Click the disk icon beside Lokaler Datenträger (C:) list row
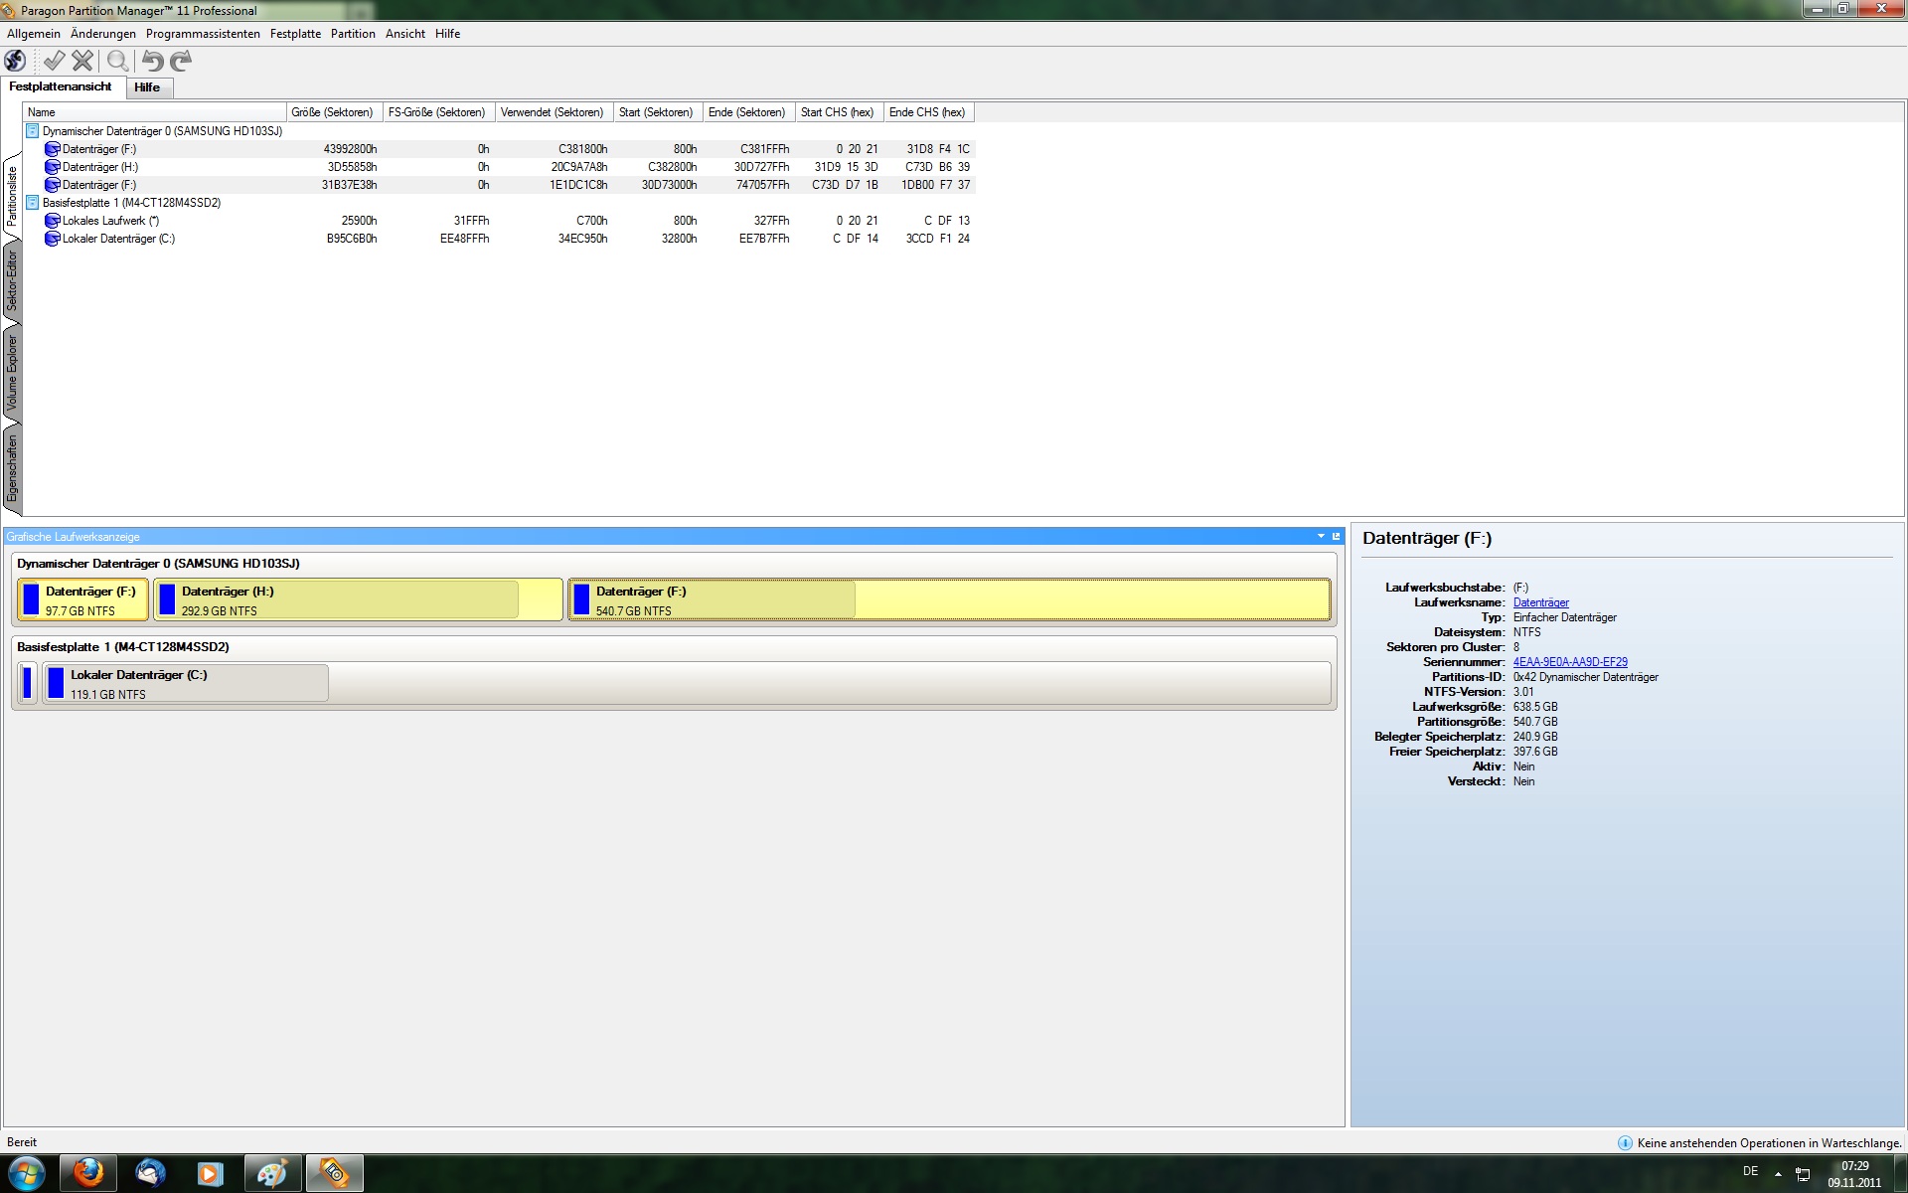Image resolution: width=1908 pixels, height=1193 pixels. click(53, 239)
